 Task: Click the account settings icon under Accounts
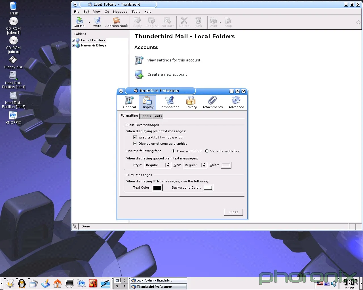pyautogui.click(x=139, y=60)
